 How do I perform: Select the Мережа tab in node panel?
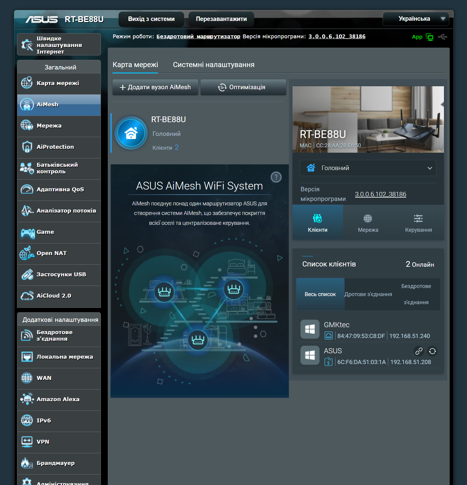point(368,222)
